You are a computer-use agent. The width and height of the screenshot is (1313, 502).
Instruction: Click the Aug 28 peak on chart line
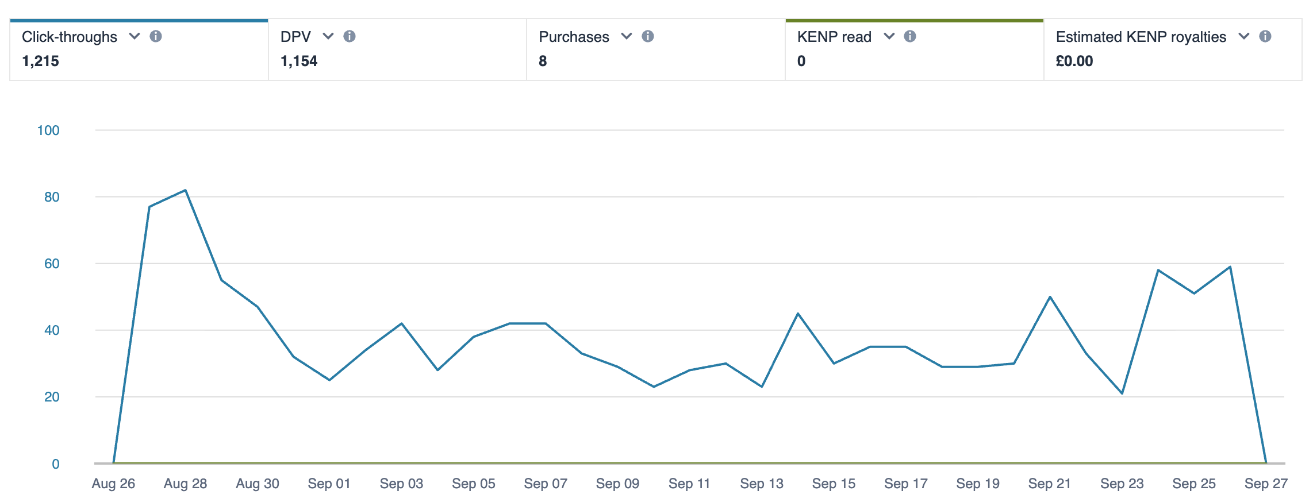(185, 190)
